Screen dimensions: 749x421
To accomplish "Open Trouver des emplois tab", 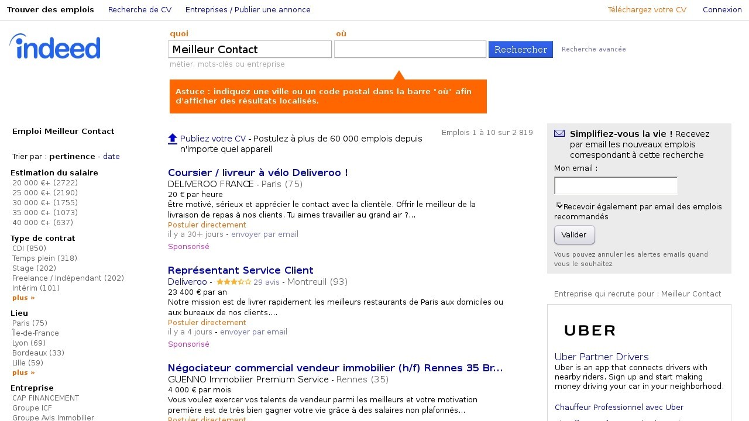I will coord(50,10).
